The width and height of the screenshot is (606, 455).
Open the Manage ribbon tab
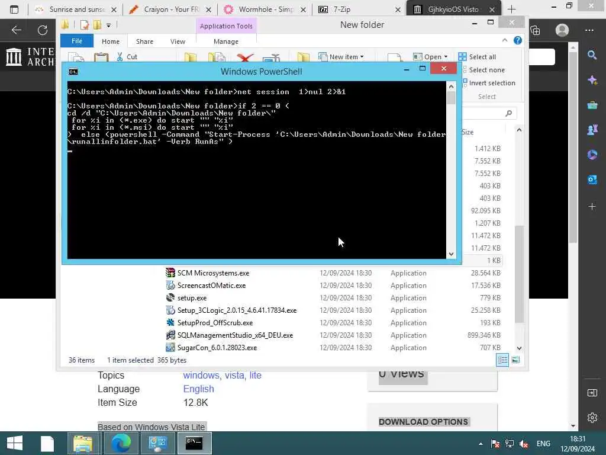(x=226, y=41)
